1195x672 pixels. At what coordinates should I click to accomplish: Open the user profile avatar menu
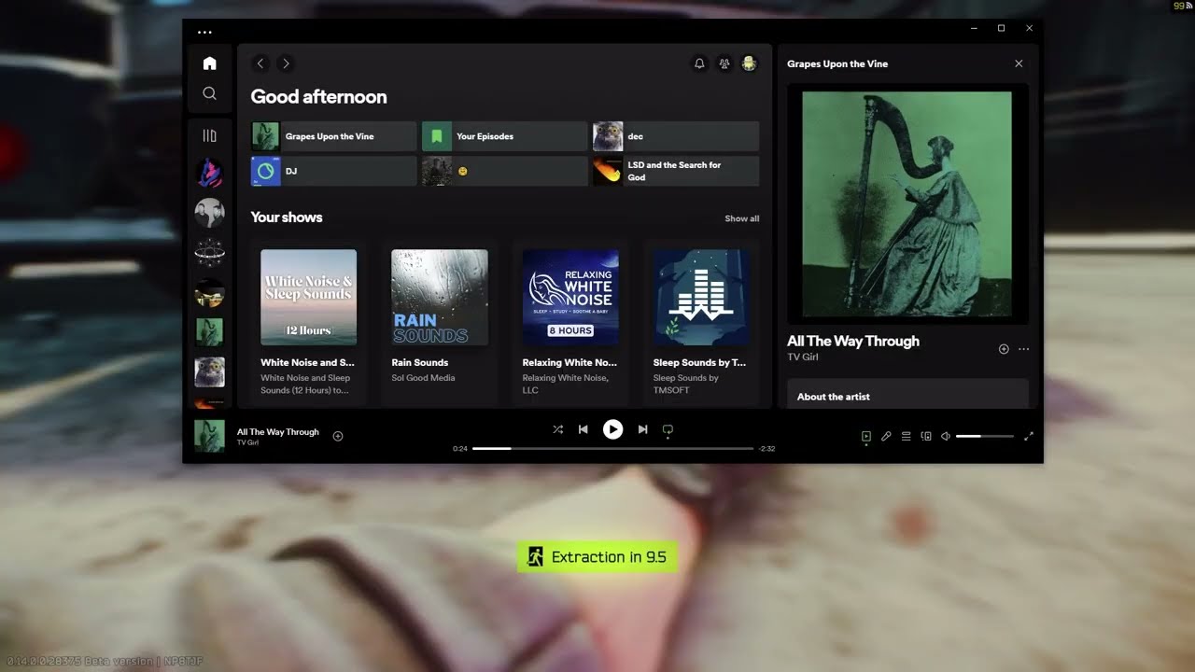point(749,63)
